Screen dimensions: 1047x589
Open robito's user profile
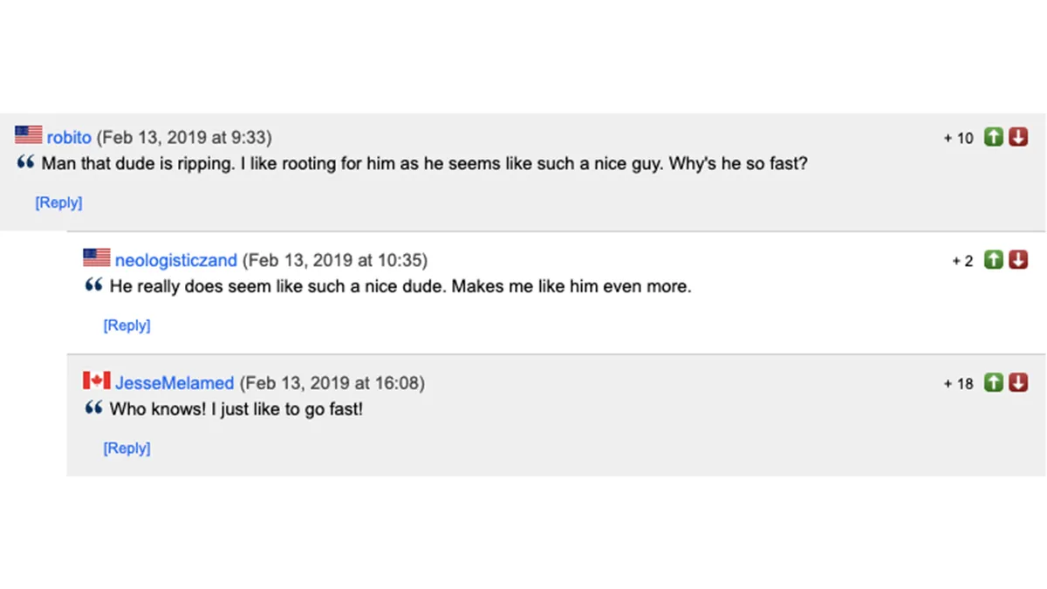pyautogui.click(x=69, y=138)
